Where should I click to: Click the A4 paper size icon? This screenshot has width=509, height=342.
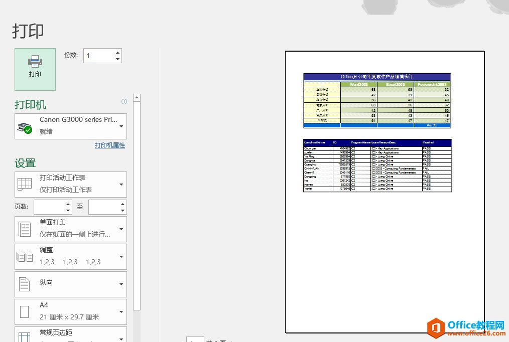tap(25, 312)
